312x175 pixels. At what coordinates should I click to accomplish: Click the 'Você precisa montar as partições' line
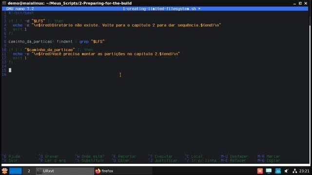[x=97, y=54]
